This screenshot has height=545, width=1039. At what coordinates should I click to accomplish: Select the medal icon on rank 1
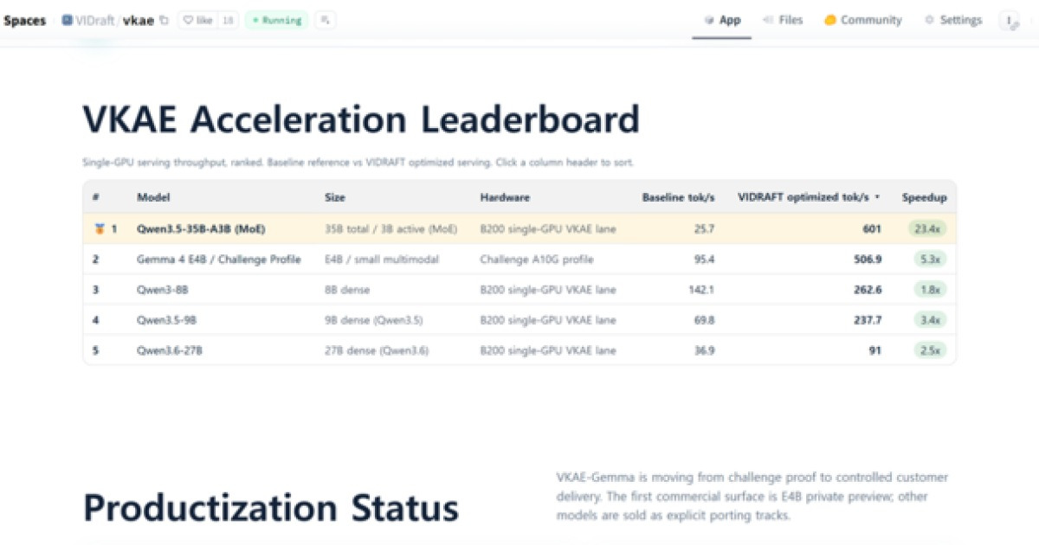[x=100, y=229]
